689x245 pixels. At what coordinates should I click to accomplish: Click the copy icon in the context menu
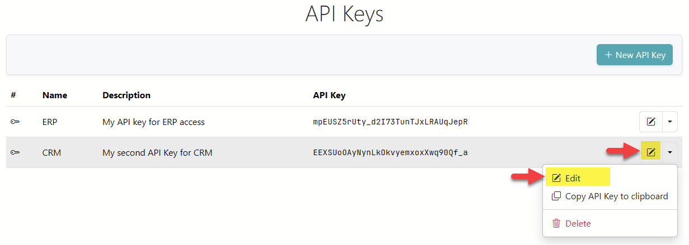pos(556,196)
